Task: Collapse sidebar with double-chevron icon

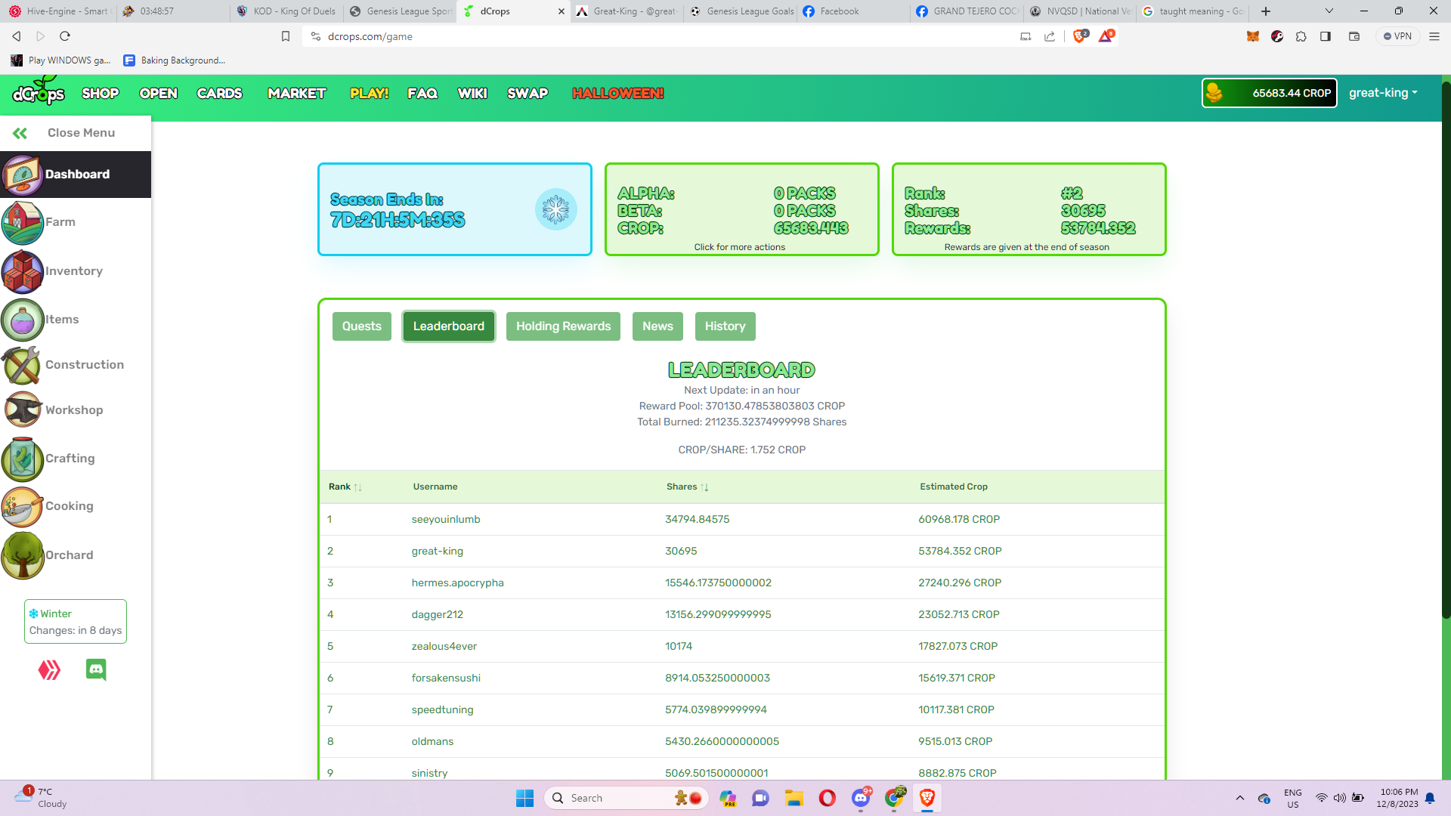Action: [20, 133]
